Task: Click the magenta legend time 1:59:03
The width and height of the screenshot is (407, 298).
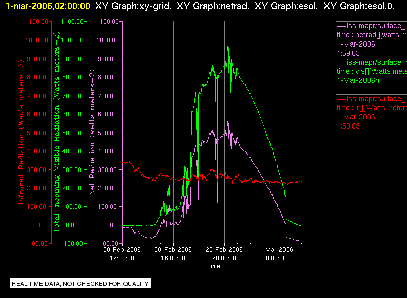Action: (348, 54)
